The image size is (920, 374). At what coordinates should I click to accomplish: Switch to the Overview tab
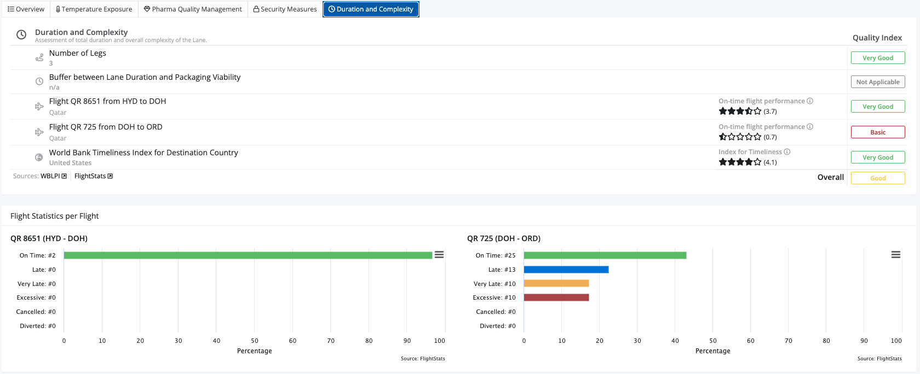[26, 9]
